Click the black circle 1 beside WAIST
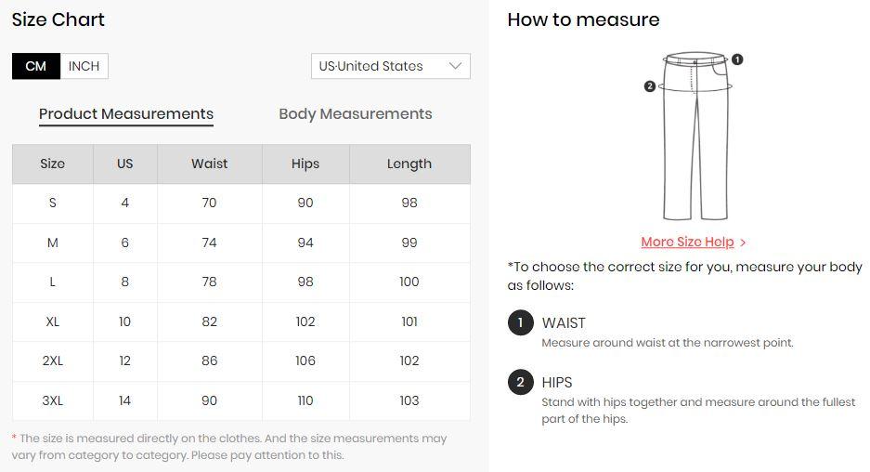 (x=521, y=322)
